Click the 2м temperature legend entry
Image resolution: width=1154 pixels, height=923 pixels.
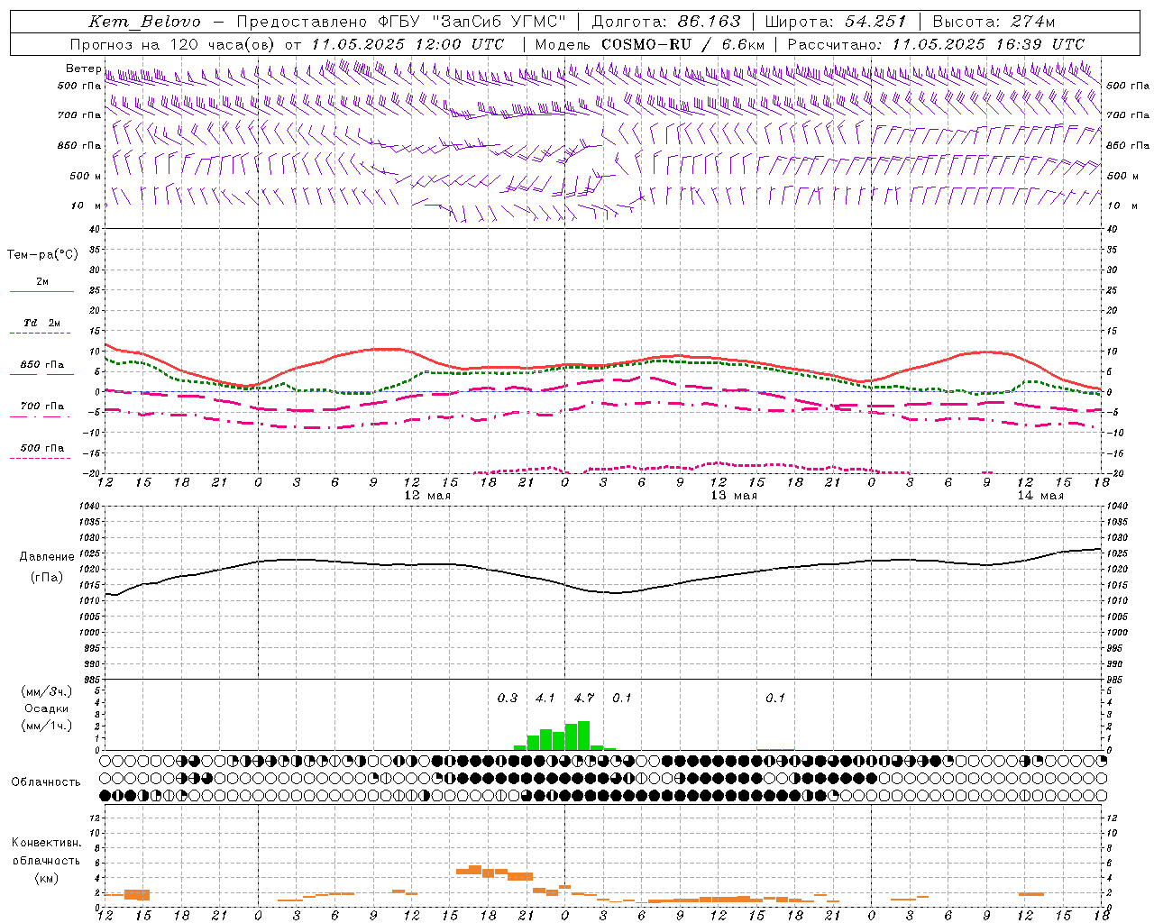pos(42,281)
